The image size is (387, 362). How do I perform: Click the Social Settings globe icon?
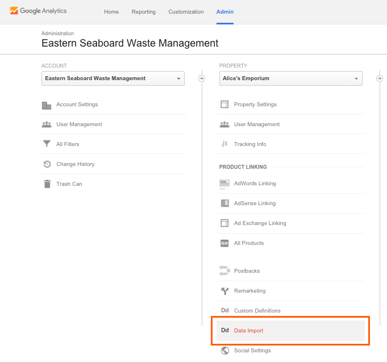[225, 351]
